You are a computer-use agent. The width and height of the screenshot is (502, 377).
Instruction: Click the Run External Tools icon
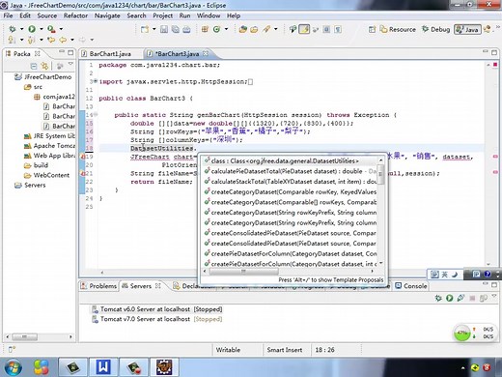[51, 29]
